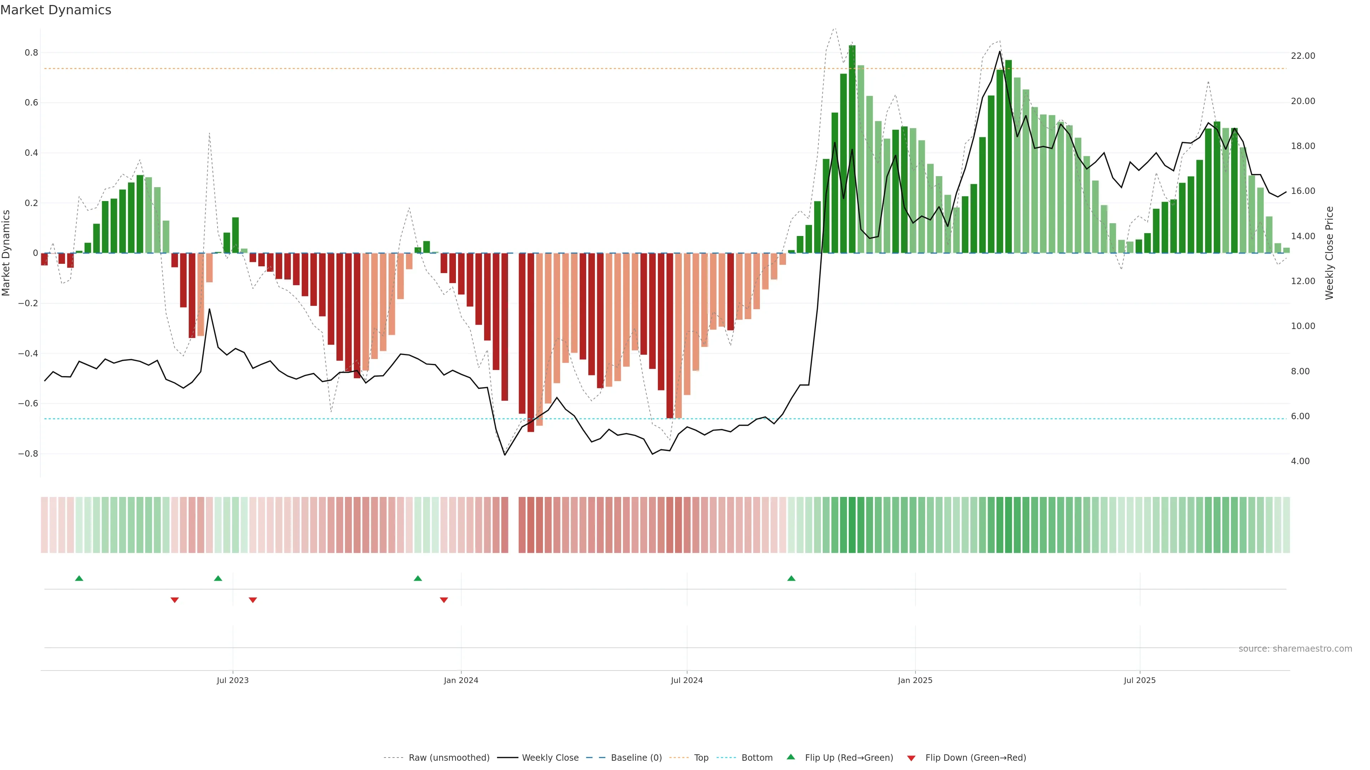Screen dimensions: 1370x770
Task: Toggle the Baseline (0) legend entry
Action: click(x=636, y=758)
